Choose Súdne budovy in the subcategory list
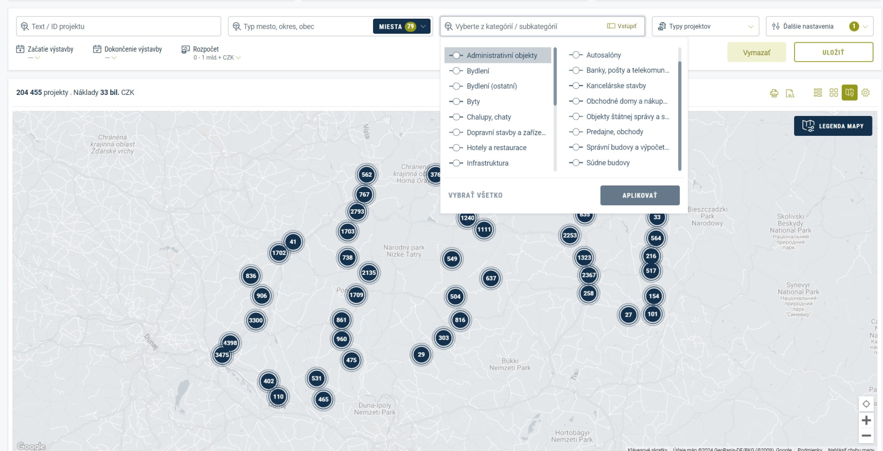The height and width of the screenshot is (451, 883). pyautogui.click(x=608, y=163)
